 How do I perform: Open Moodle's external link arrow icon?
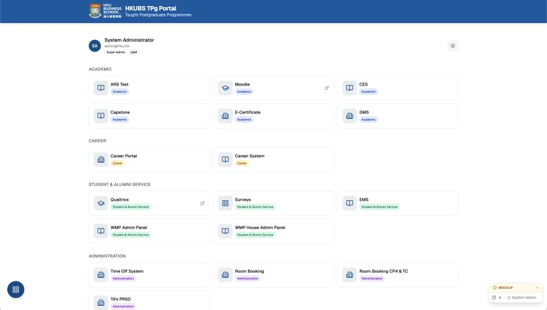[327, 88]
